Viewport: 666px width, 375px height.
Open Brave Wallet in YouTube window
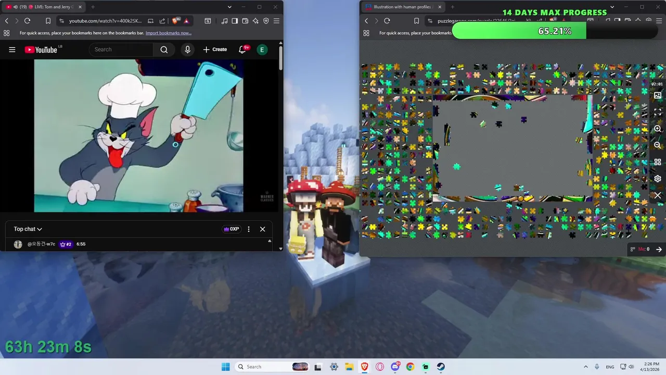(245, 21)
